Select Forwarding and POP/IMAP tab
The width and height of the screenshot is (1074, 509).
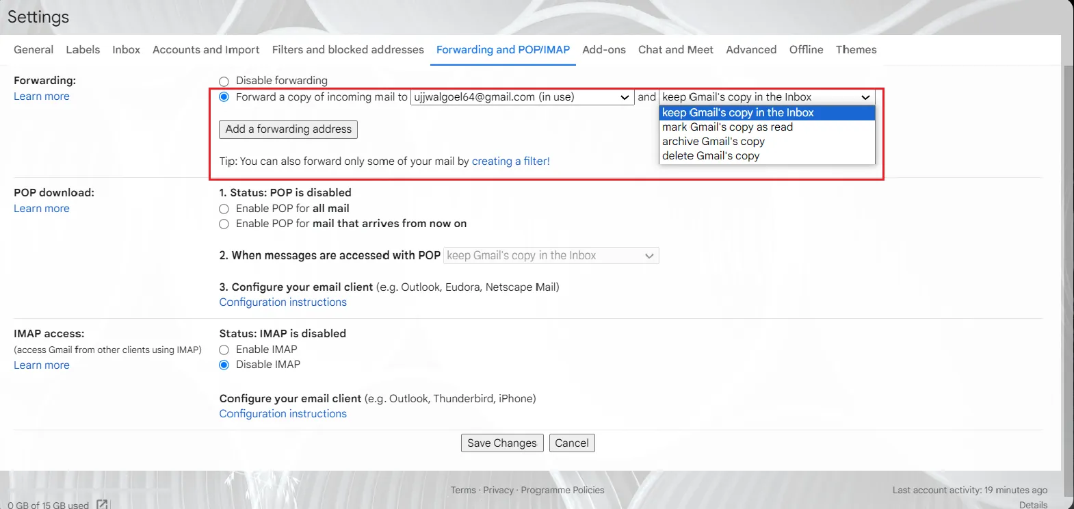click(x=503, y=50)
